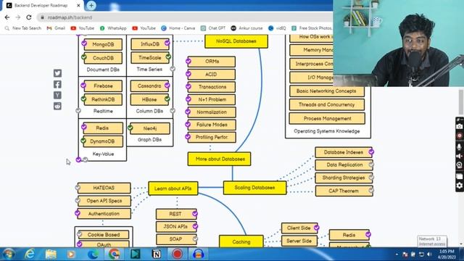Toggle the checkmark on Firebase node

pyautogui.click(x=83, y=86)
